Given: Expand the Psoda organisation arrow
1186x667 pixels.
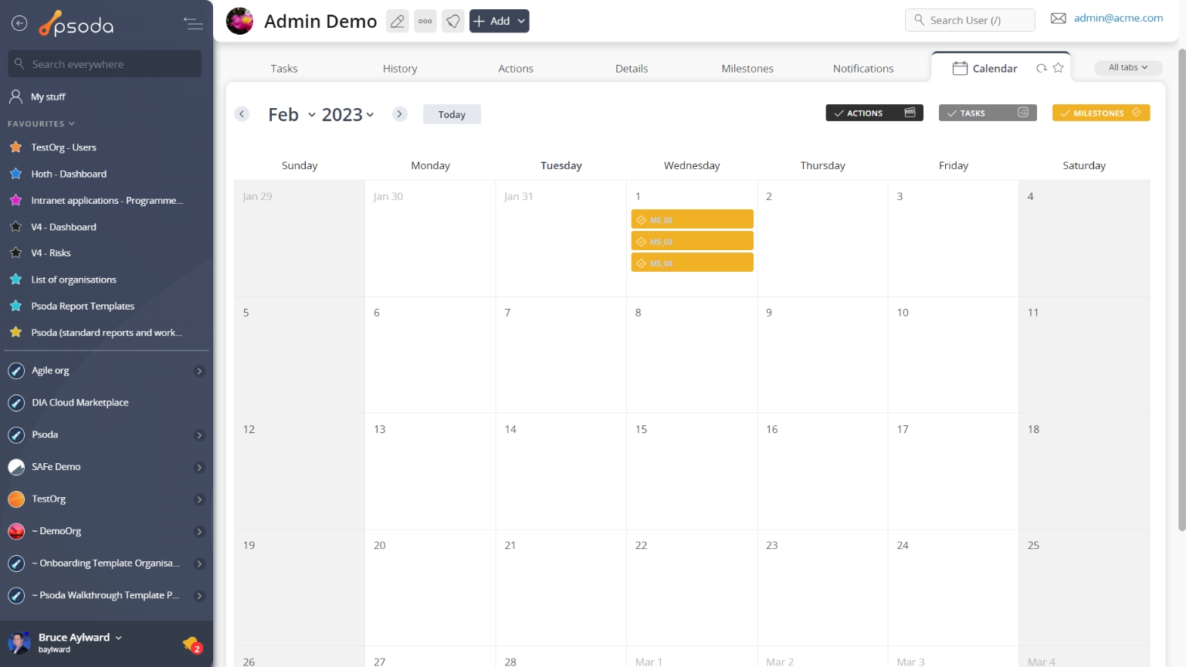Looking at the screenshot, I should (199, 435).
